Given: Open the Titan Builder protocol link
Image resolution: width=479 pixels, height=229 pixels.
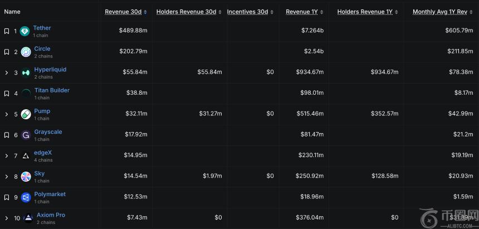Looking at the screenshot, I should 52,90.
